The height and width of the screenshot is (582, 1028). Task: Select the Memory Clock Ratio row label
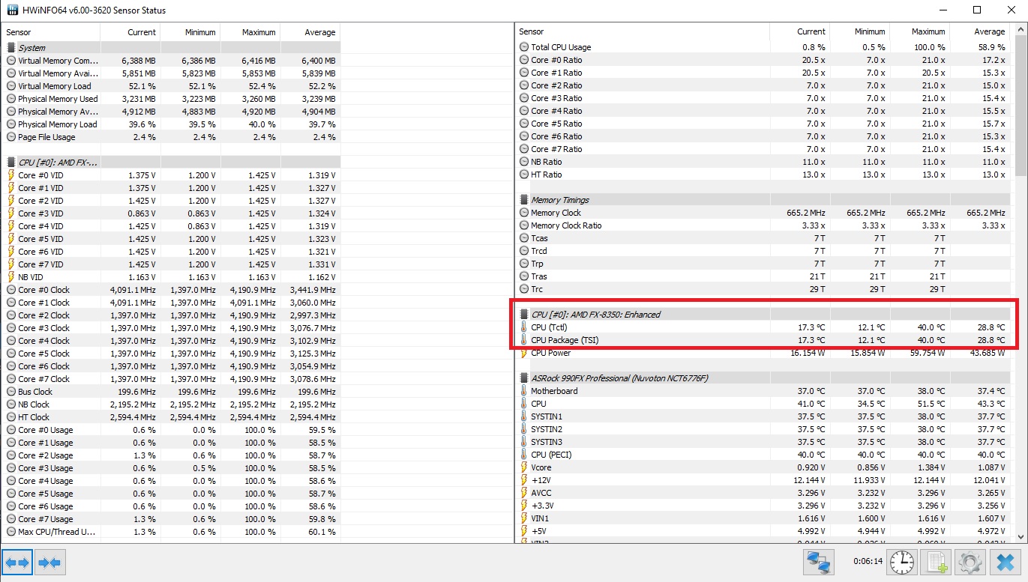coord(566,225)
